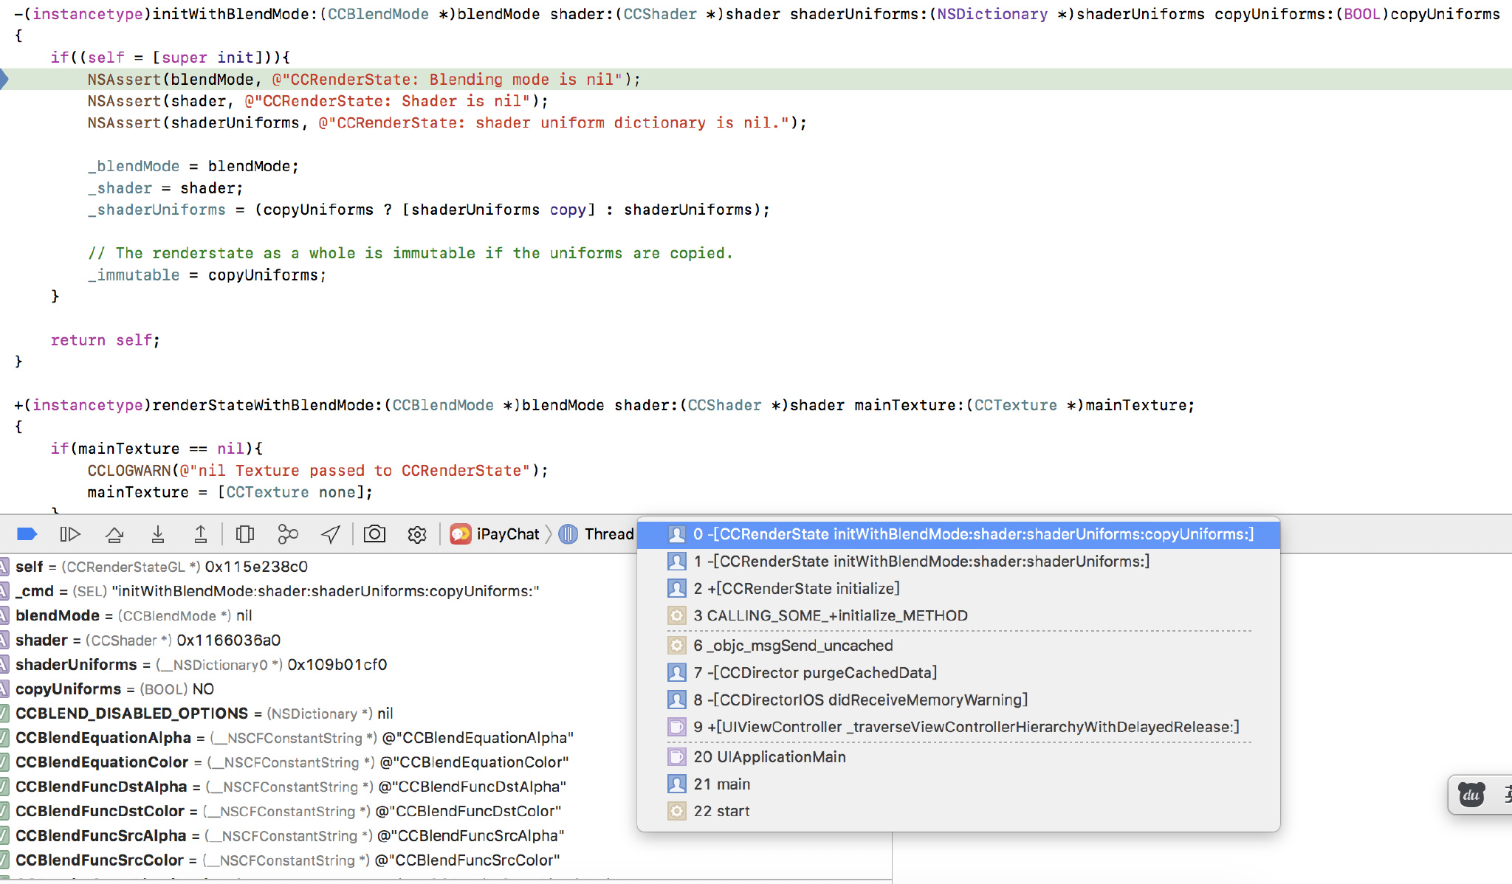
Task: Choose frame 21 main in stack
Action: (721, 784)
